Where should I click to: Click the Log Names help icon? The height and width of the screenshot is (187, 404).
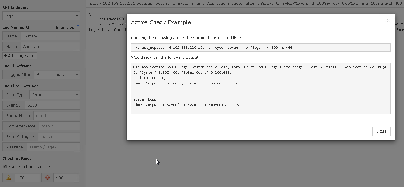tap(27, 27)
